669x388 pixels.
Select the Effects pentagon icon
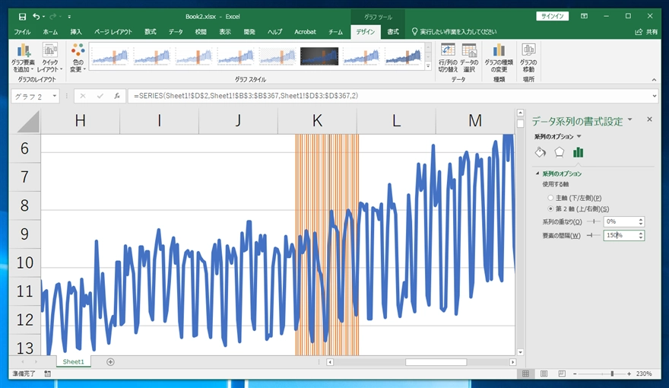[x=559, y=152]
